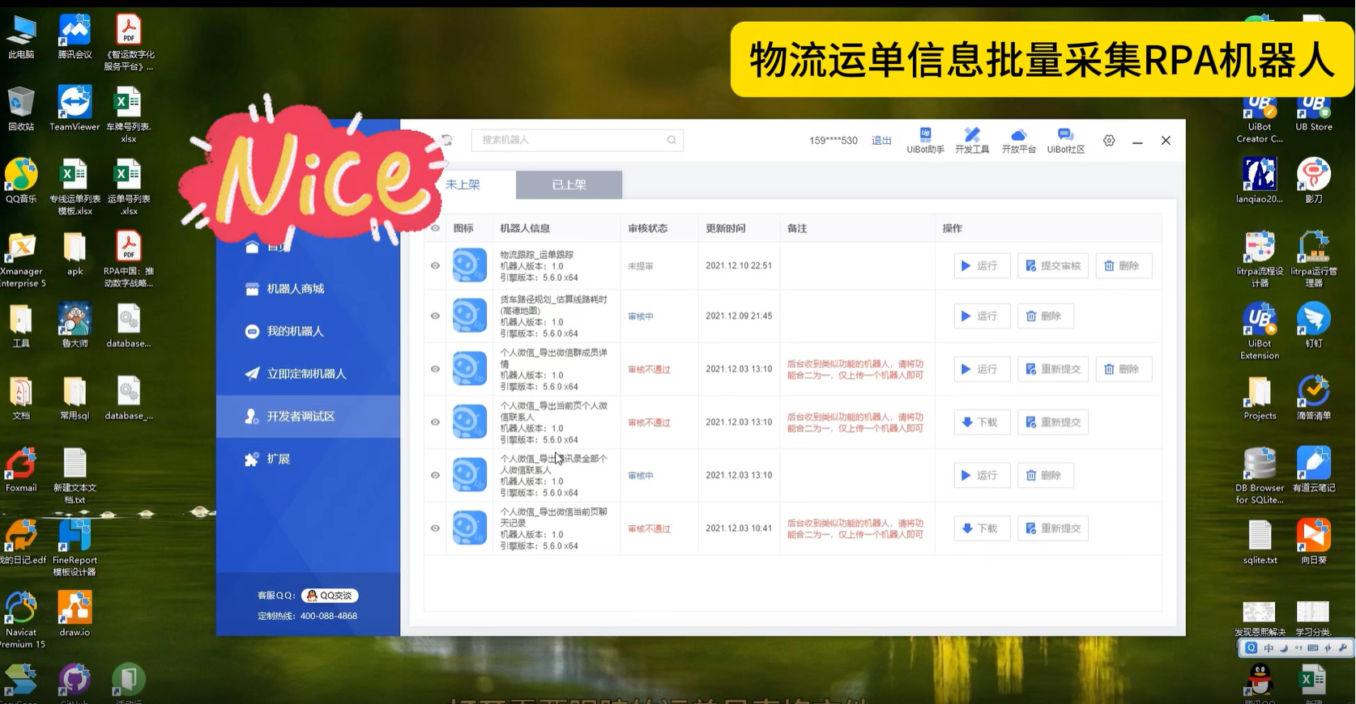Toggle eye icon for 导出微信当前页聊天记录 row
The width and height of the screenshot is (1356, 704).
coord(435,528)
